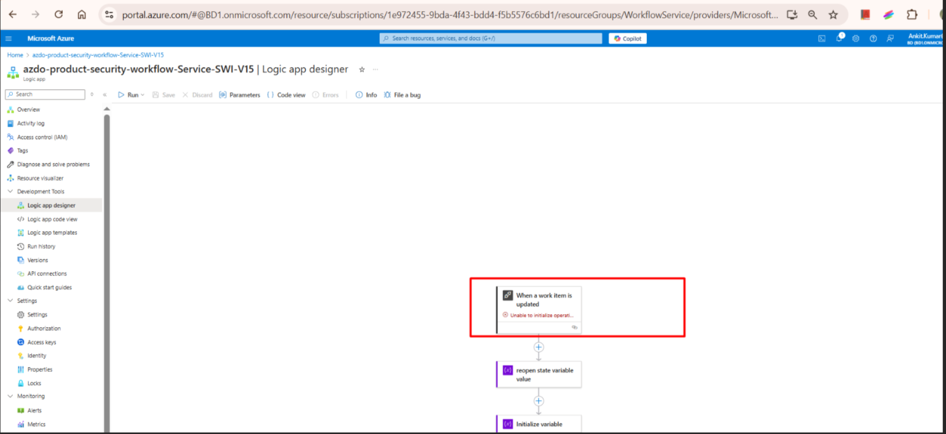Open portal settings gear in header

pyautogui.click(x=856, y=38)
